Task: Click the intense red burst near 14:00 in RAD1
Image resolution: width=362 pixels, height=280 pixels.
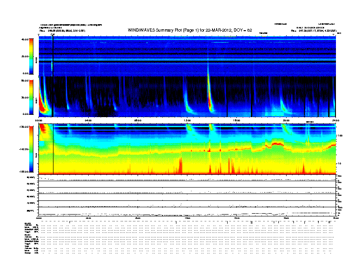Action: point(209,97)
